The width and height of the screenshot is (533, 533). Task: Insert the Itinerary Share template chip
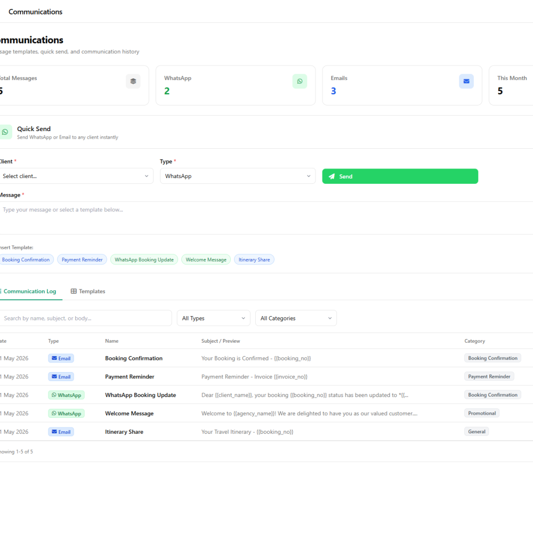(254, 260)
